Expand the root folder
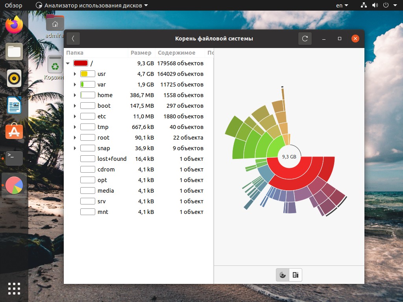This screenshot has height=302, width=403. pos(75,138)
